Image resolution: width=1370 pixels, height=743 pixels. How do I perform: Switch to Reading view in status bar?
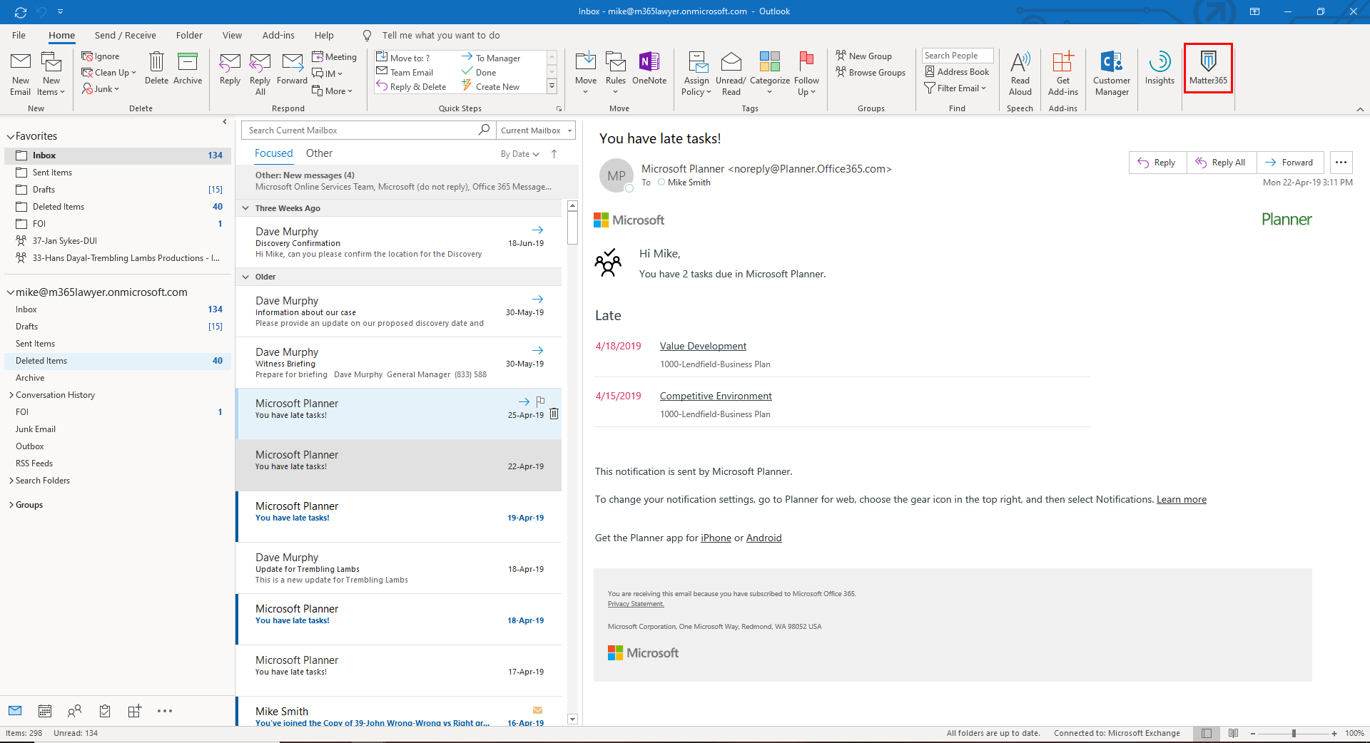[1233, 733]
